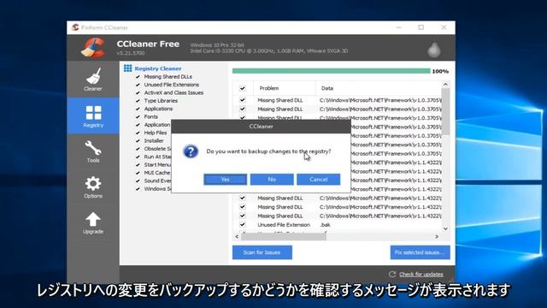This screenshot has height=308, width=547.
Task: Toggle the Type Libraries option
Action: [138, 101]
